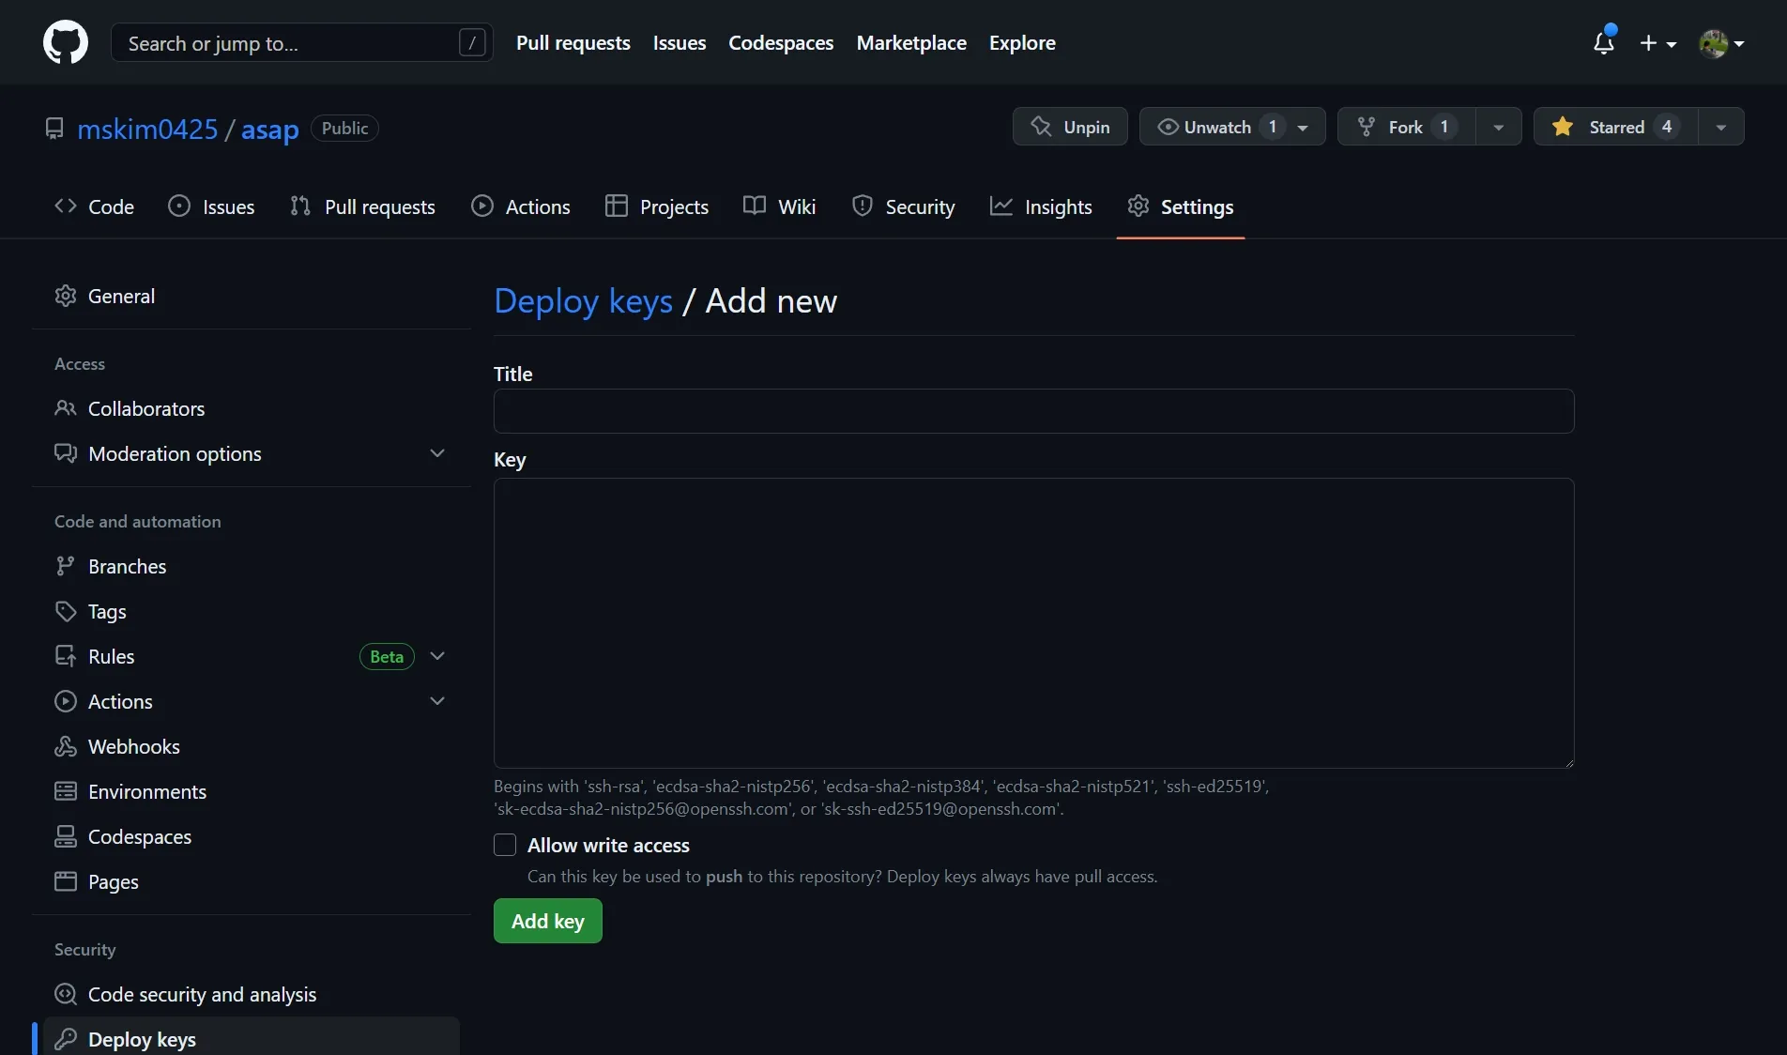The width and height of the screenshot is (1787, 1055).
Task: Click the Code security and analysis icon
Action: tap(66, 995)
